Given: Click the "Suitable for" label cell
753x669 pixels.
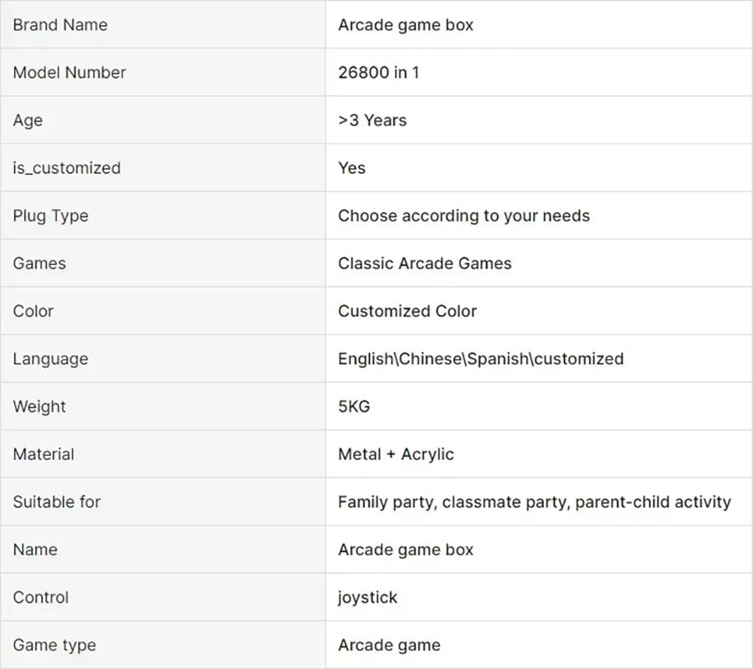Looking at the screenshot, I should tap(57, 502).
